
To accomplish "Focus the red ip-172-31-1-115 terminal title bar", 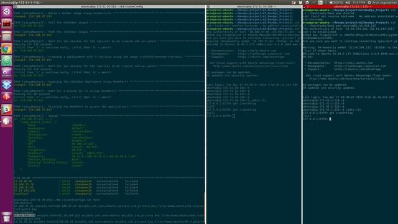I will point(350,7).
